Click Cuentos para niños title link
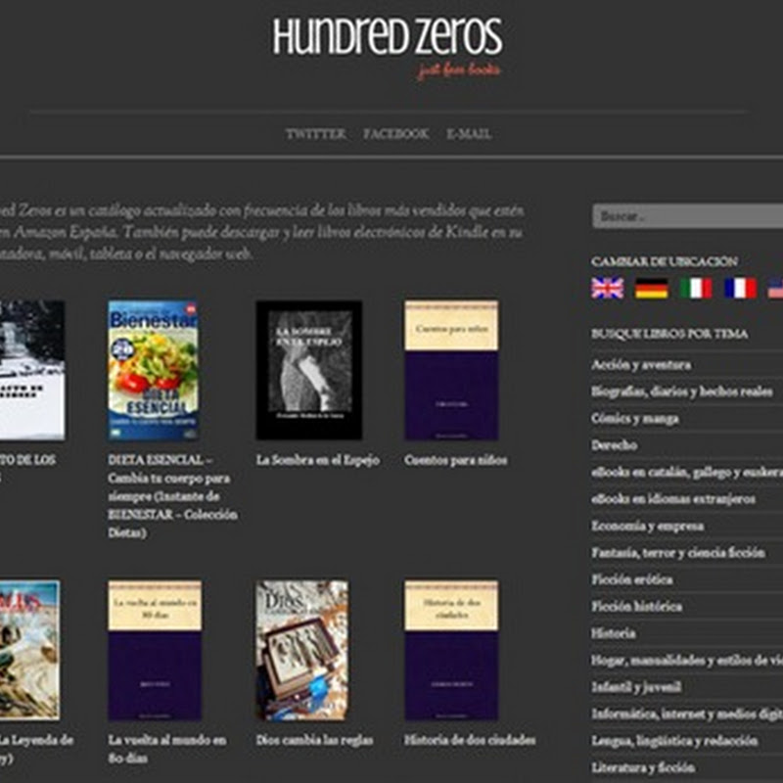The height and width of the screenshot is (783, 783). pyautogui.click(x=456, y=460)
